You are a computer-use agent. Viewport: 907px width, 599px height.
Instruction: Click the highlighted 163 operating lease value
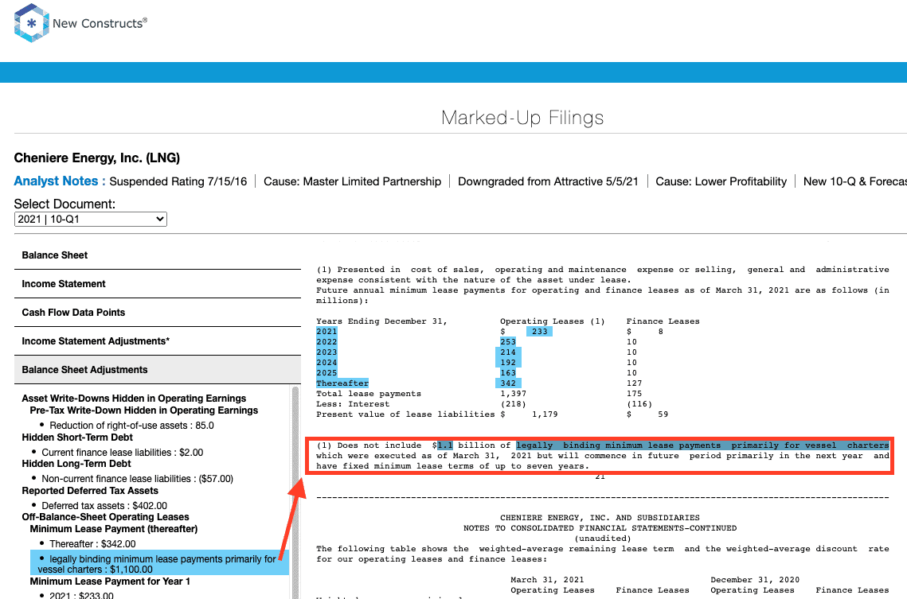click(508, 373)
